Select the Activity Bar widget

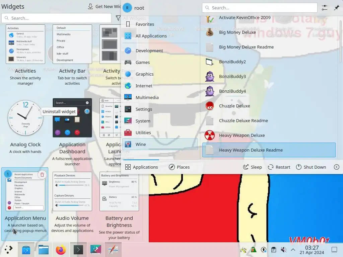click(72, 55)
